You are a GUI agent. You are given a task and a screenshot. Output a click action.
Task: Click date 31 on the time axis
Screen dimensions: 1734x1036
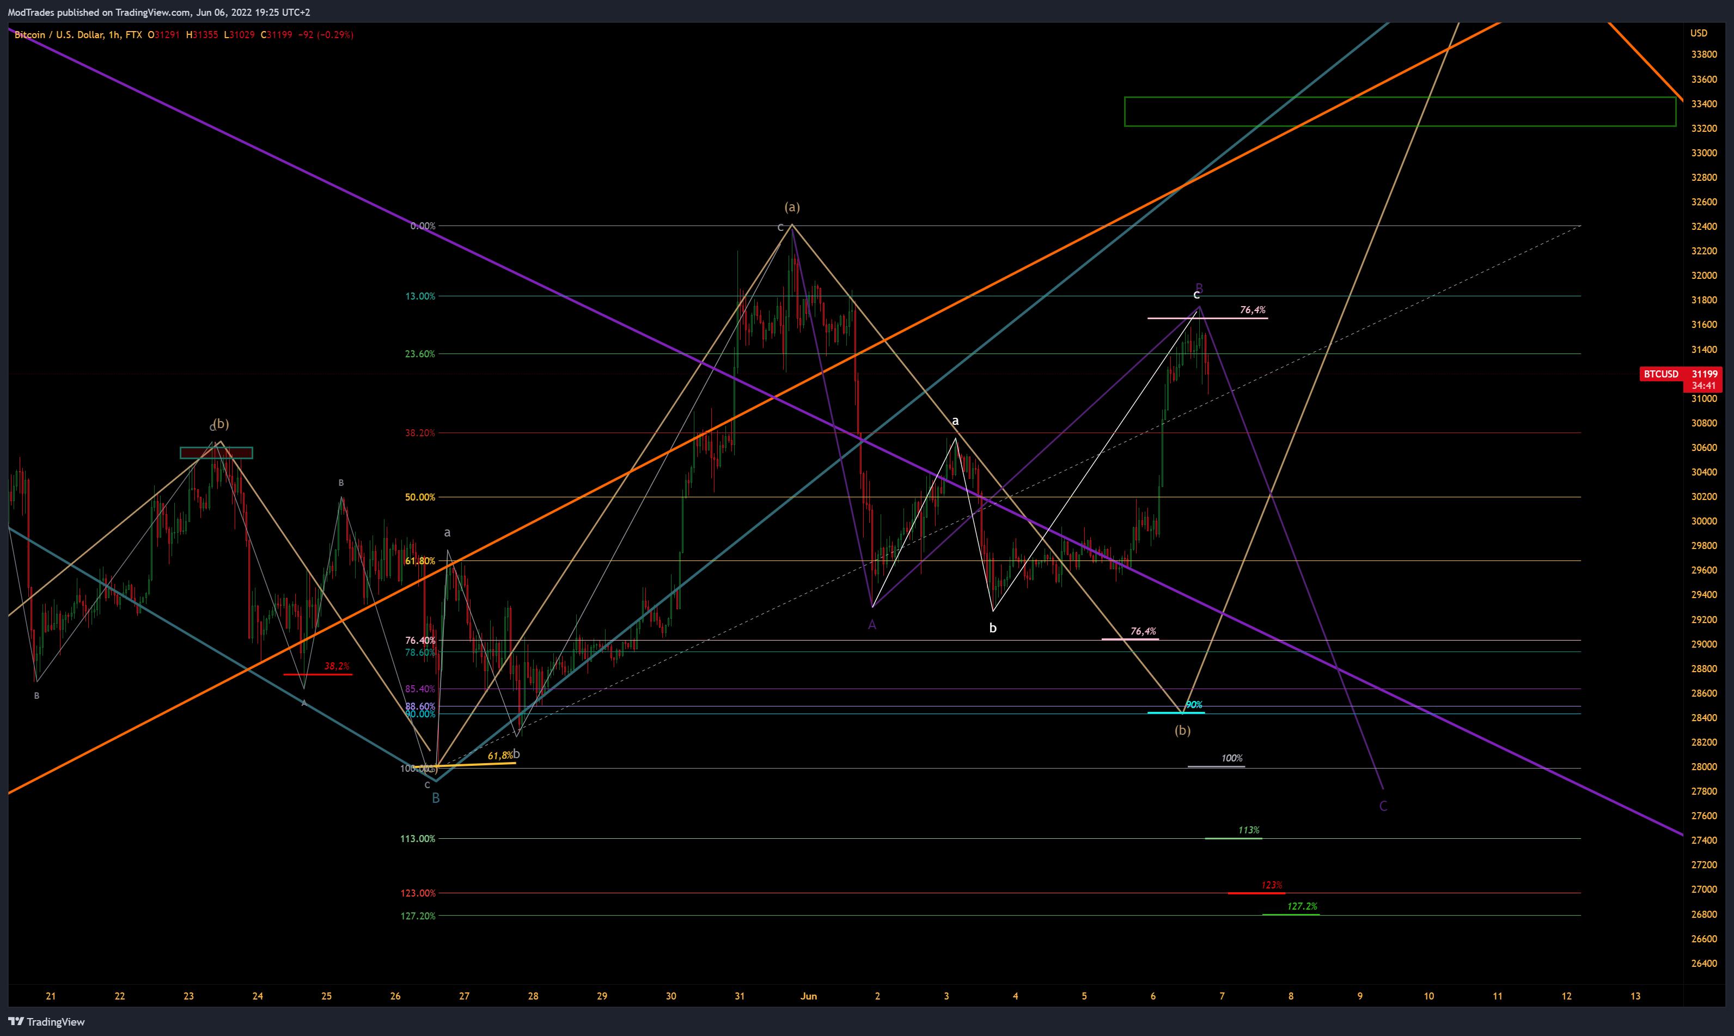740,996
